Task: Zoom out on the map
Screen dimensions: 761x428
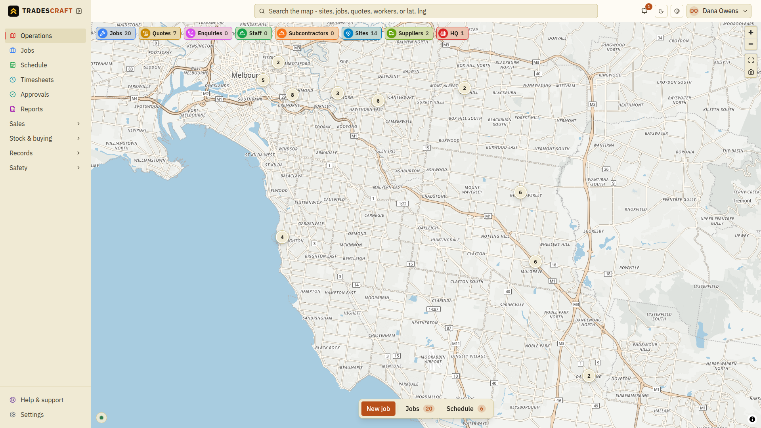Action: [751, 44]
